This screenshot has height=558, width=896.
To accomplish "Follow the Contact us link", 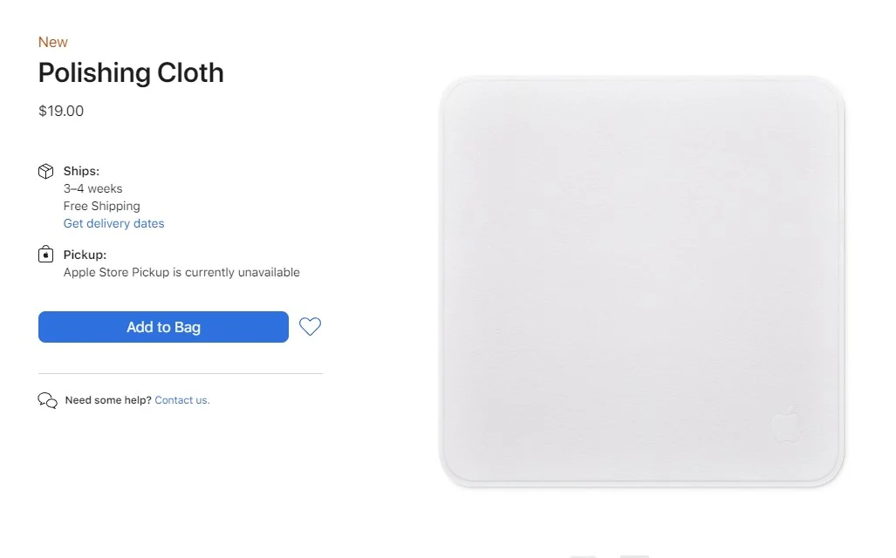I will point(182,400).
